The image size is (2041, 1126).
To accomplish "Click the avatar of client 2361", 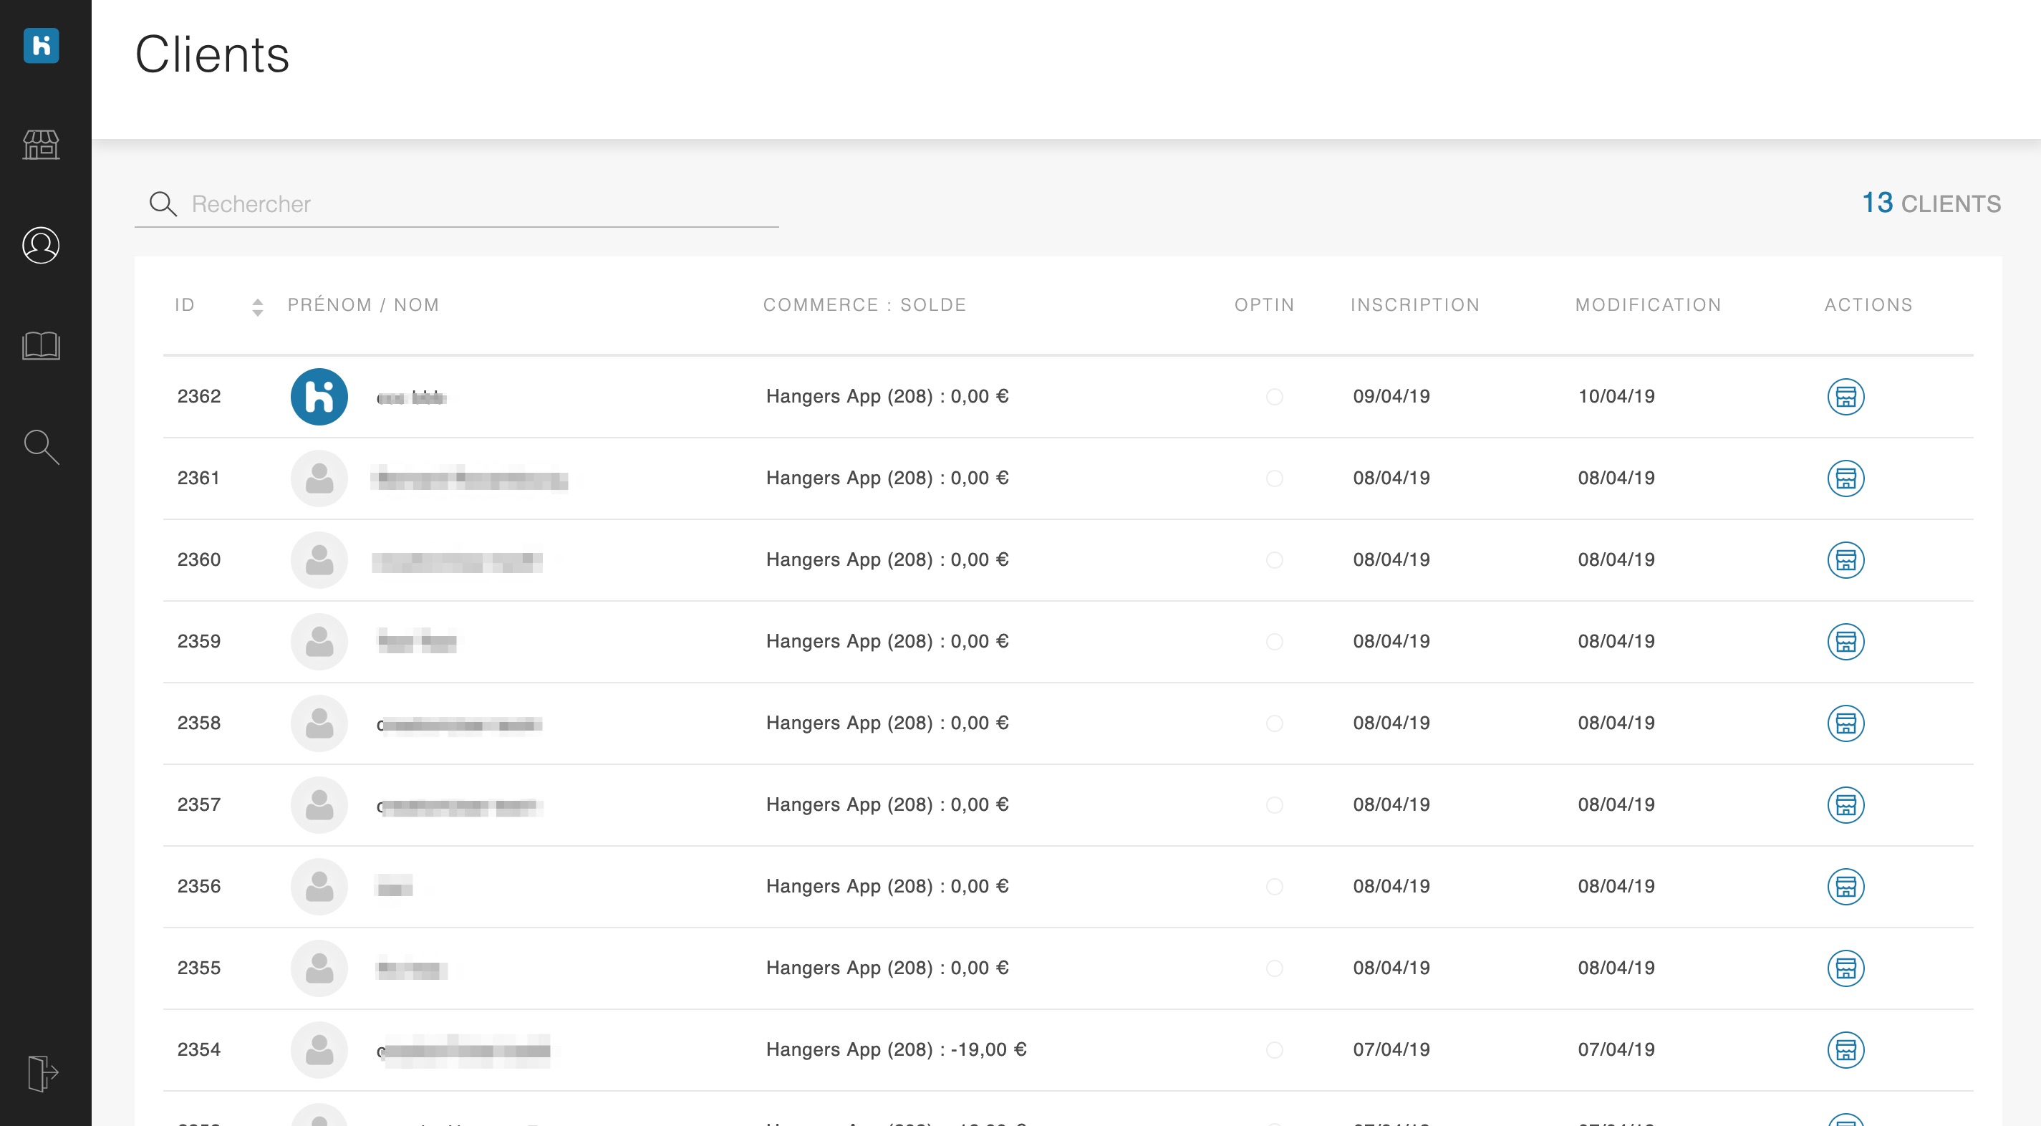I will click(319, 478).
